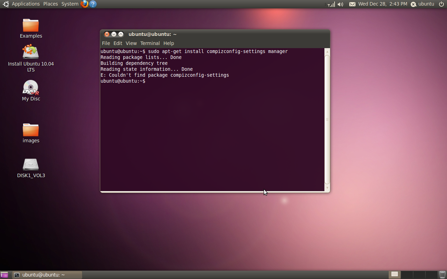
Task: Launch Firefox from the top panel
Action: point(84,4)
